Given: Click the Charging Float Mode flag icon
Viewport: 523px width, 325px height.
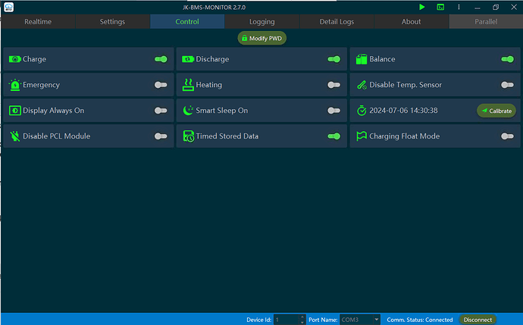Looking at the screenshot, I should (x=362, y=136).
